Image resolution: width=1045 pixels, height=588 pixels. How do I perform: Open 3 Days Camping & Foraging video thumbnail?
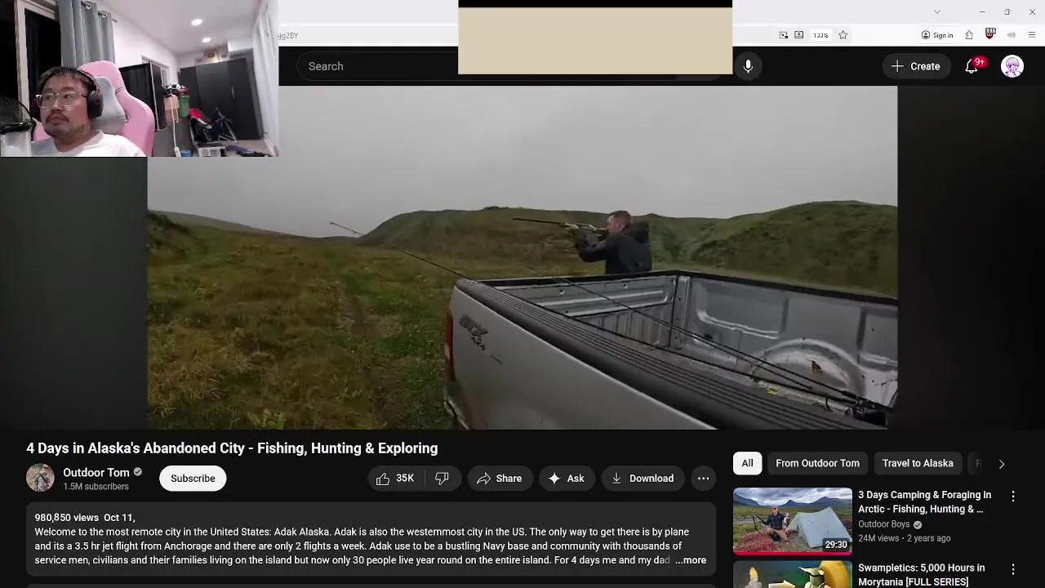[793, 521]
